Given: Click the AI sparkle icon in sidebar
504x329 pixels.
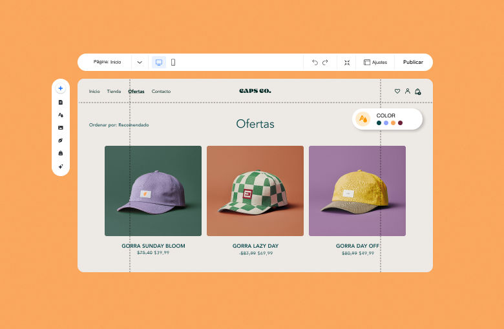Looking at the screenshot, I should coord(61,166).
